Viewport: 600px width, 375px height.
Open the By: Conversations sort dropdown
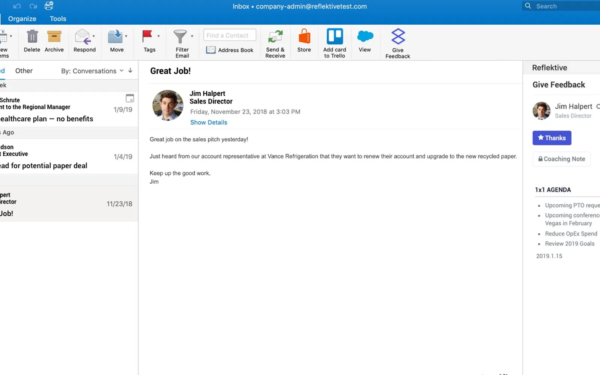point(92,71)
